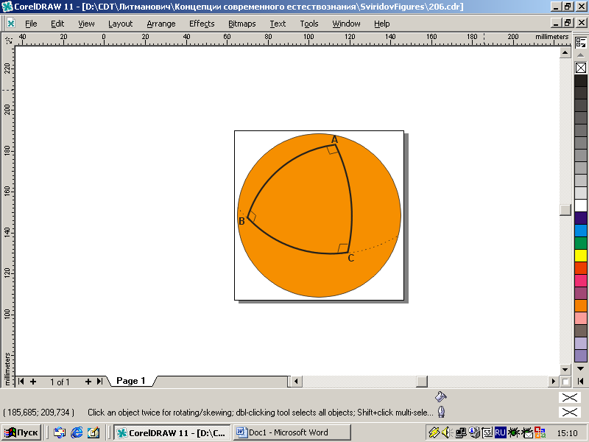Click the Пуск Start button
Viewport: 589px width, 442px height.
coord(22,432)
